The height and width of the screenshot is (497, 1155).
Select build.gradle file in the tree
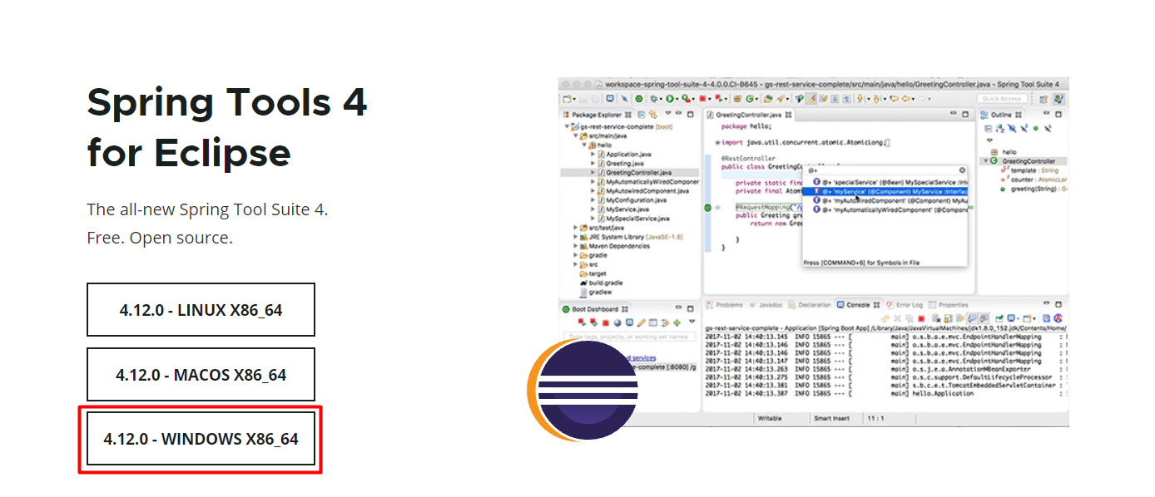tap(601, 283)
